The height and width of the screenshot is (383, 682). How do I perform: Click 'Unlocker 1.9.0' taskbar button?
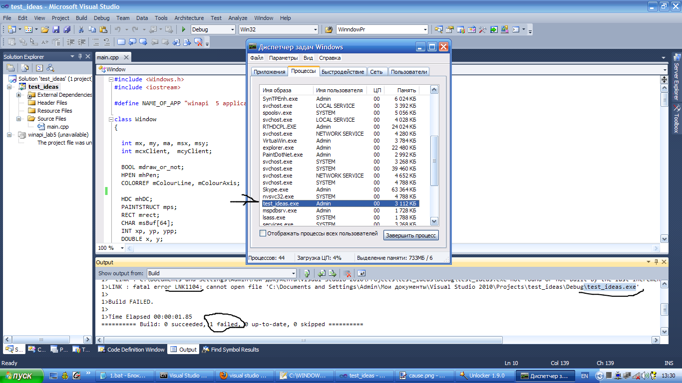(x=484, y=376)
